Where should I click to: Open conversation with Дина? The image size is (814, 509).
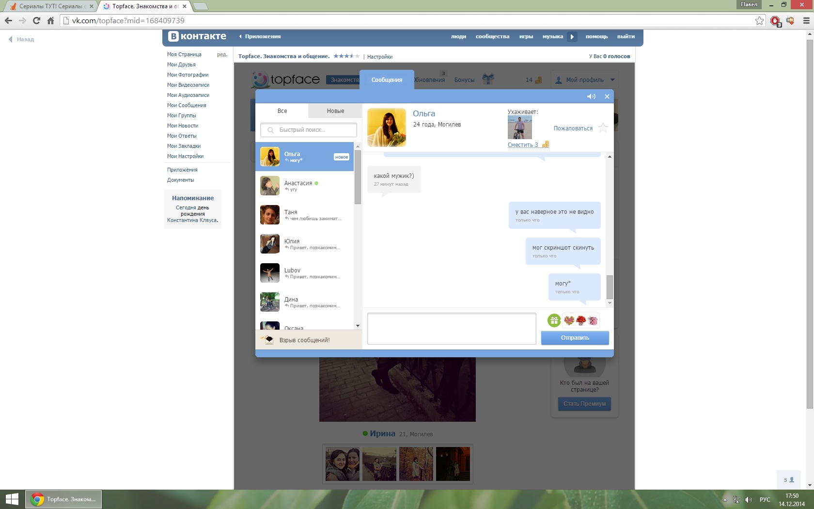pyautogui.click(x=305, y=302)
